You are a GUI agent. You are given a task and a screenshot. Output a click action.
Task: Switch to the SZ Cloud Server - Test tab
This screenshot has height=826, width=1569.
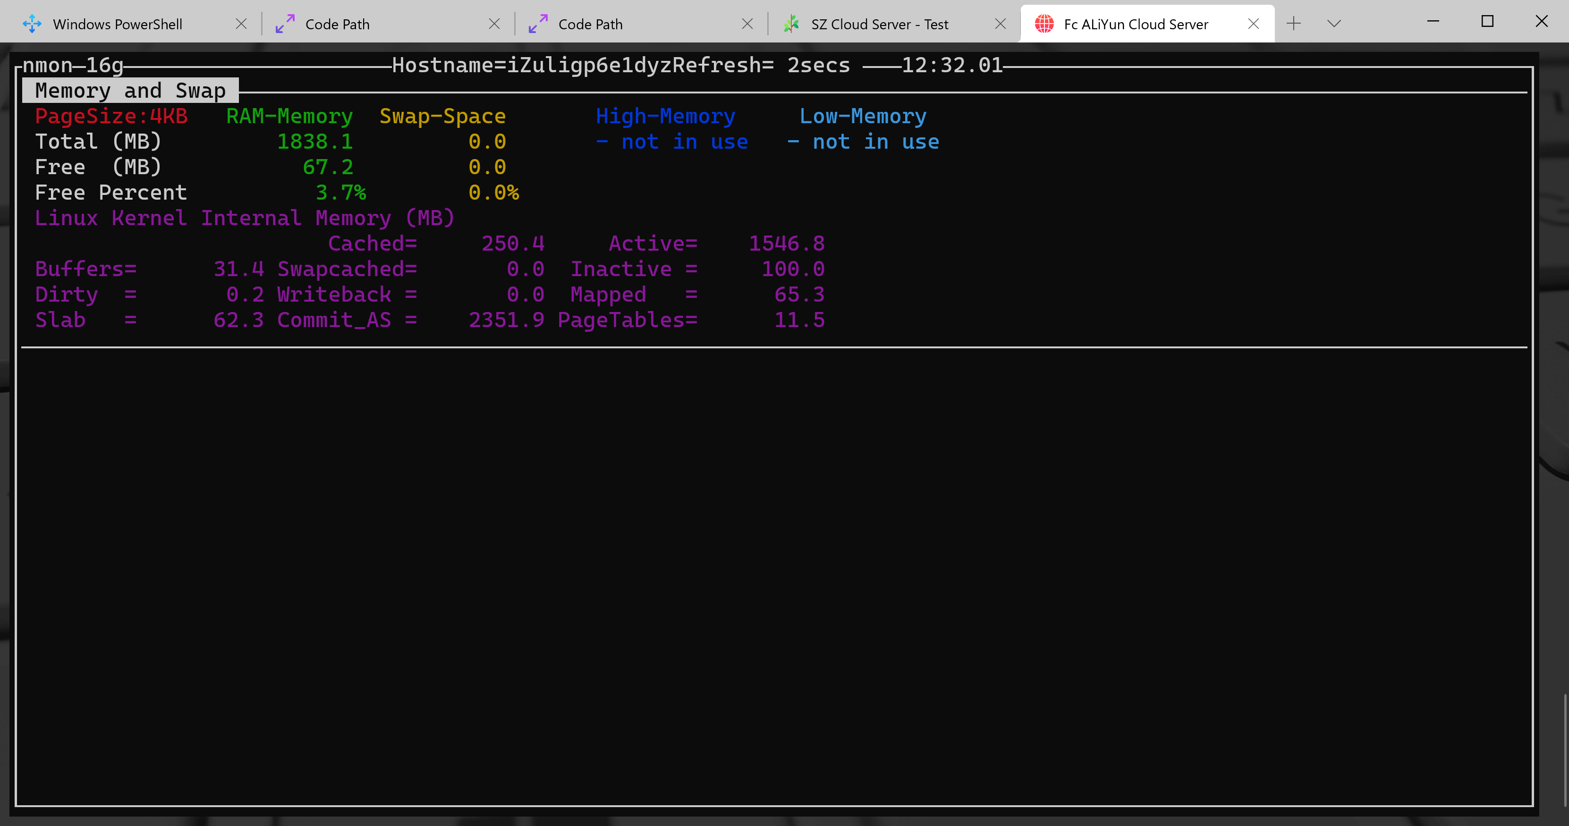click(x=879, y=25)
